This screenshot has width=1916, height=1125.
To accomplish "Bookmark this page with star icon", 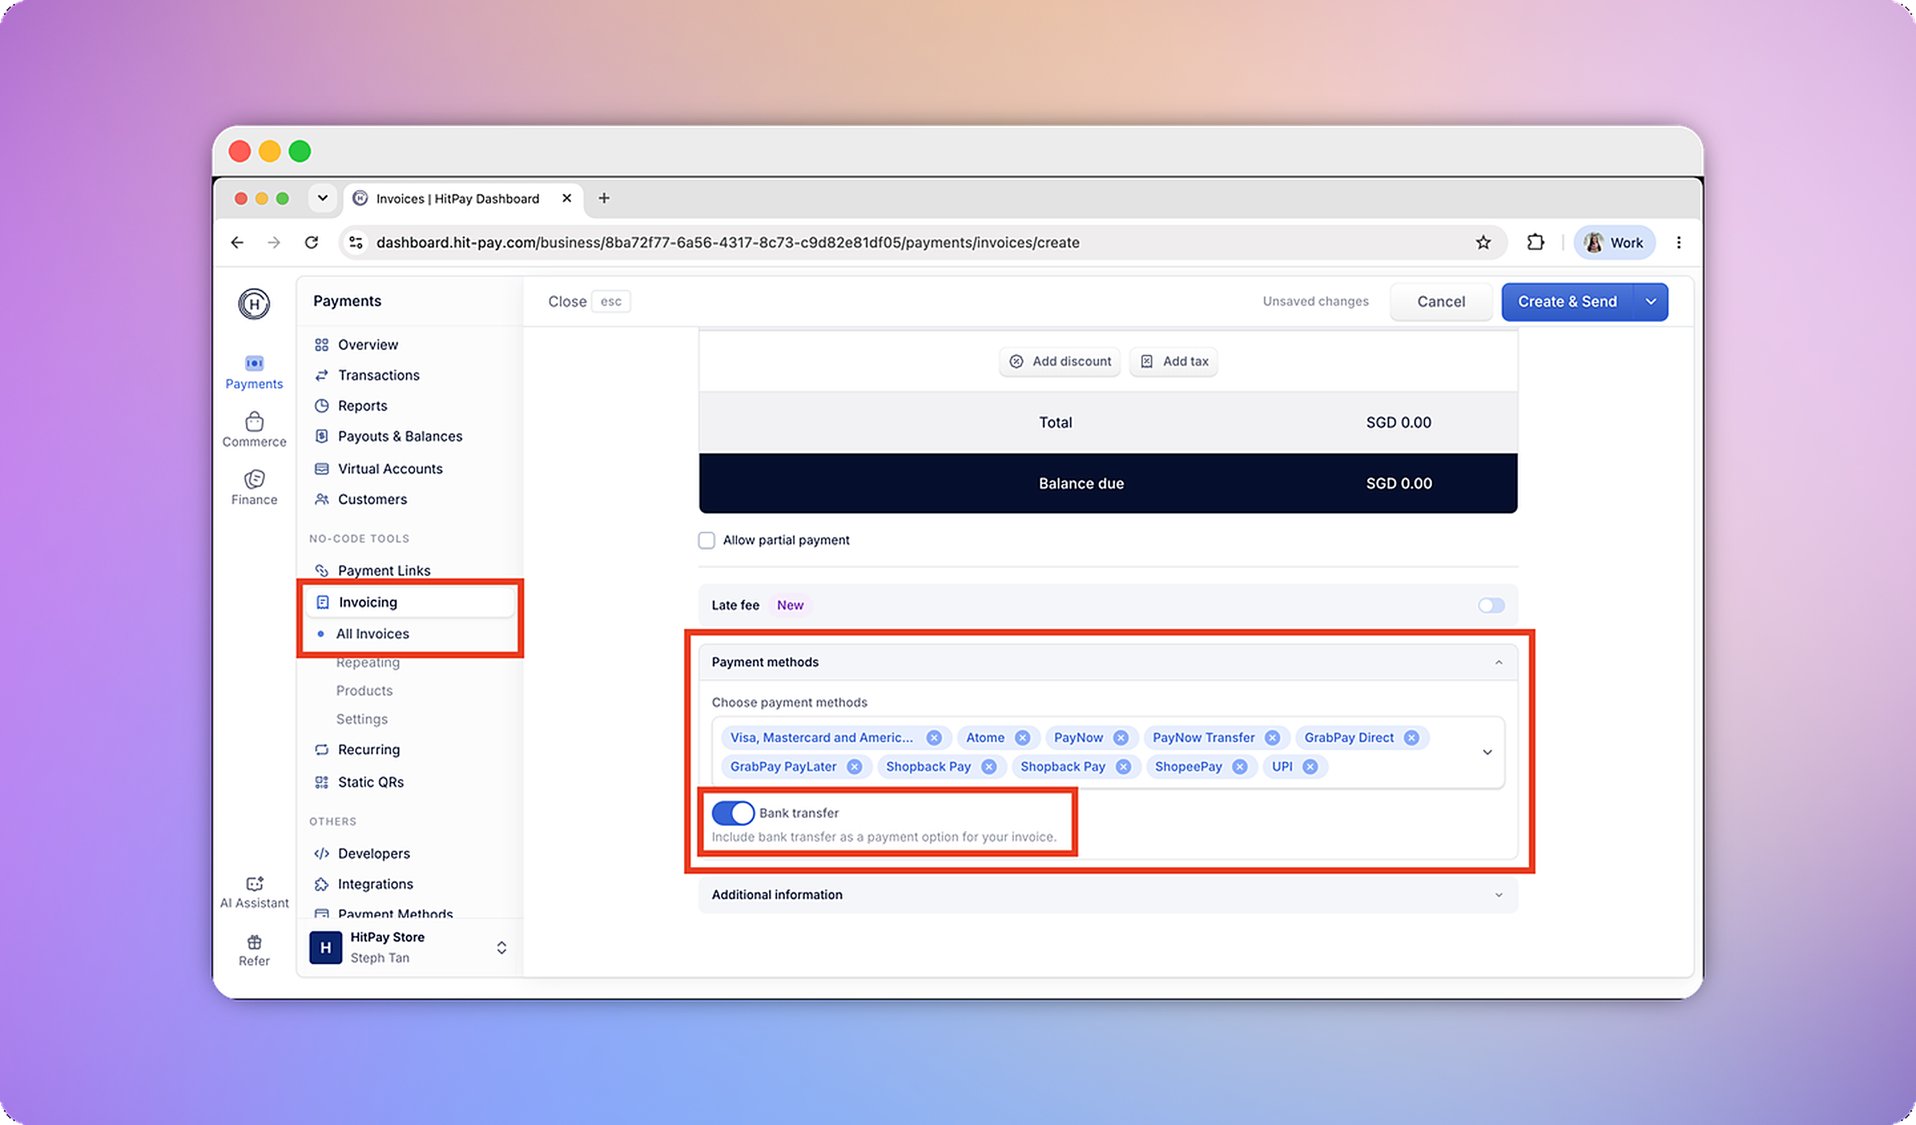I will pyautogui.click(x=1484, y=243).
